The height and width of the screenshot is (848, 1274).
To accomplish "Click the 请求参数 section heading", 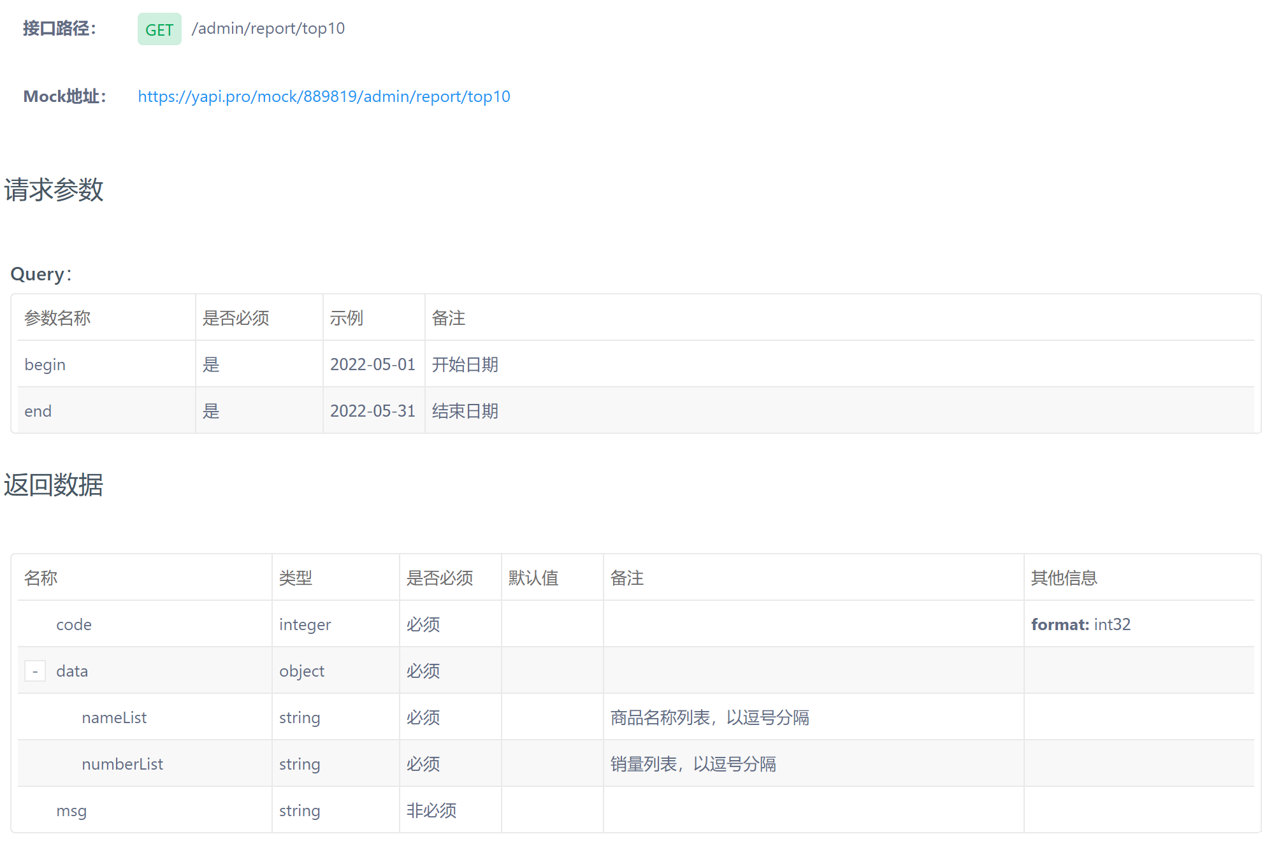I will tap(54, 190).
